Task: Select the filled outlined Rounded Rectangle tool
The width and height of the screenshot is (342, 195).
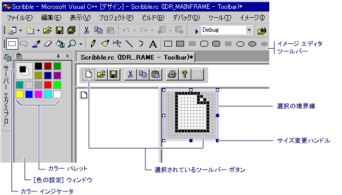Action: tap(216, 44)
